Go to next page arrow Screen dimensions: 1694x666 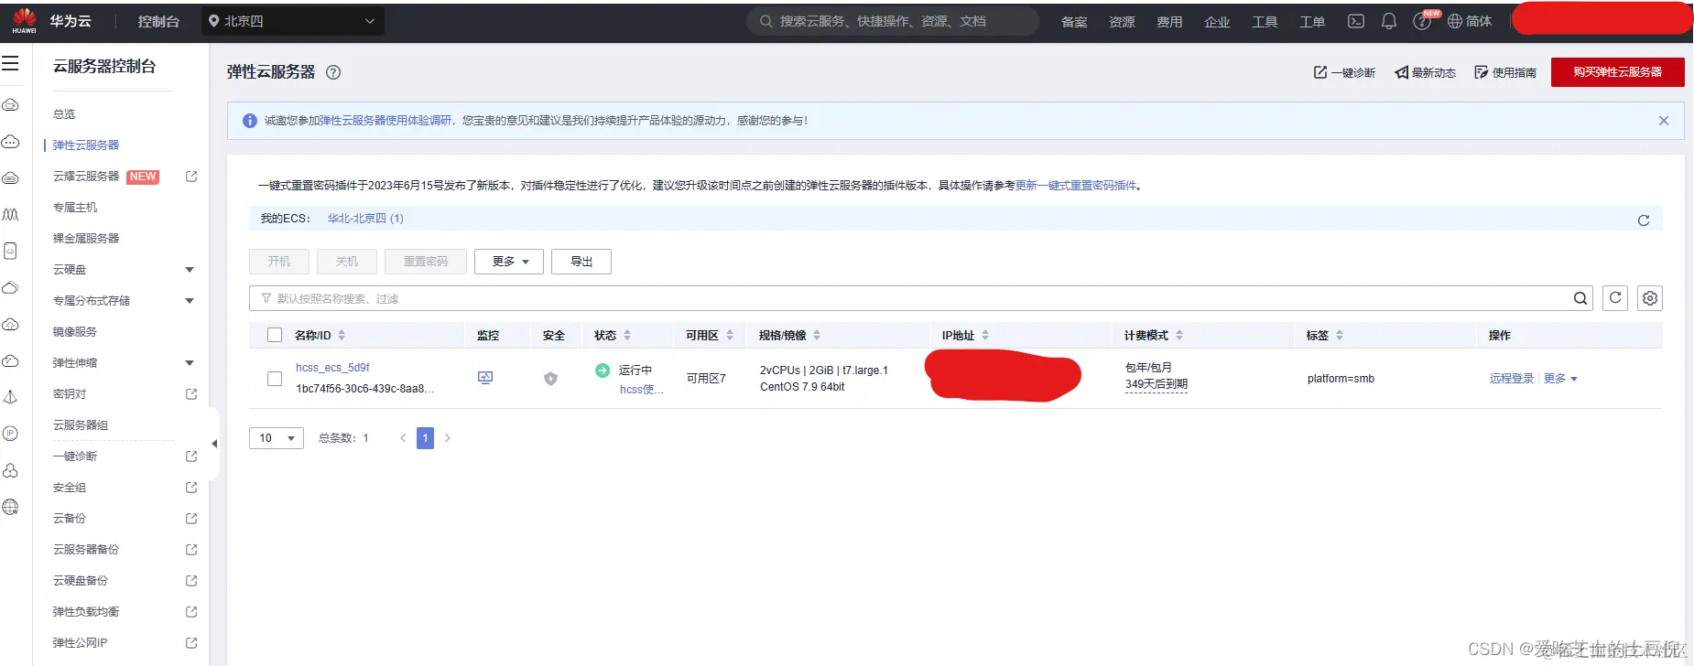click(x=448, y=438)
